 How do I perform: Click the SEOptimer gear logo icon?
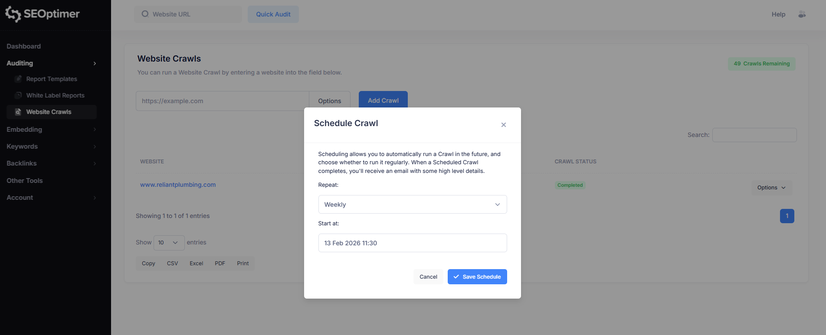pyautogui.click(x=13, y=14)
